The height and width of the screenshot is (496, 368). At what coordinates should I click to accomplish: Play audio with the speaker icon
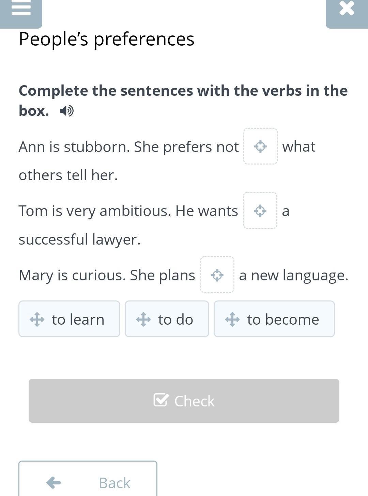(x=66, y=111)
